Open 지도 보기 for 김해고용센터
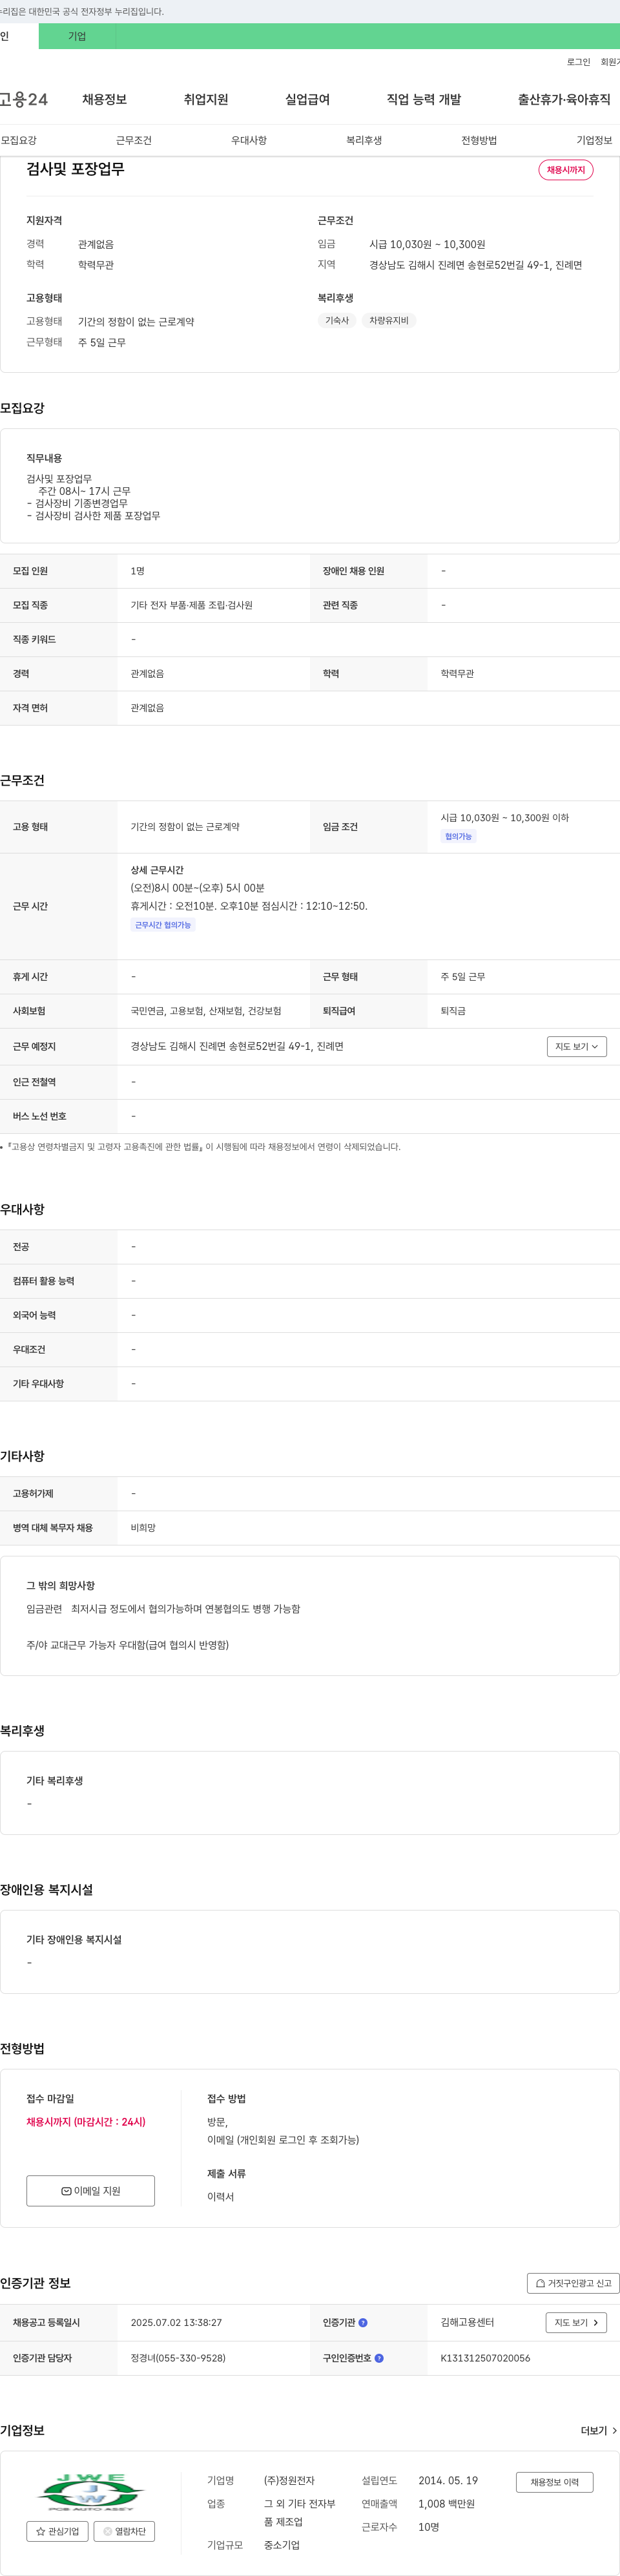 click(577, 2322)
